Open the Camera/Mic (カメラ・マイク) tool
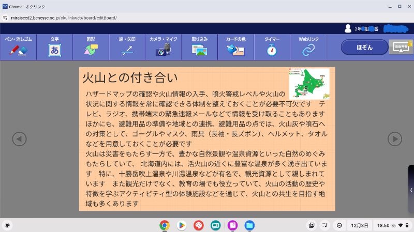The image size is (414, 232). tap(164, 47)
